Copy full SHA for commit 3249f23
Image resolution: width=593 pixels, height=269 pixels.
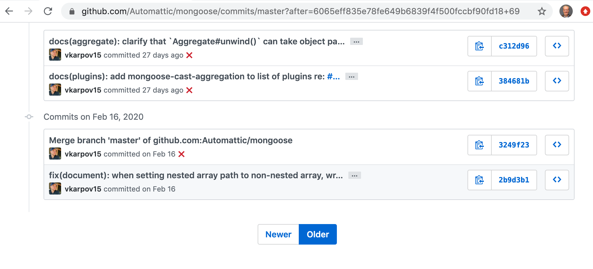pos(480,145)
